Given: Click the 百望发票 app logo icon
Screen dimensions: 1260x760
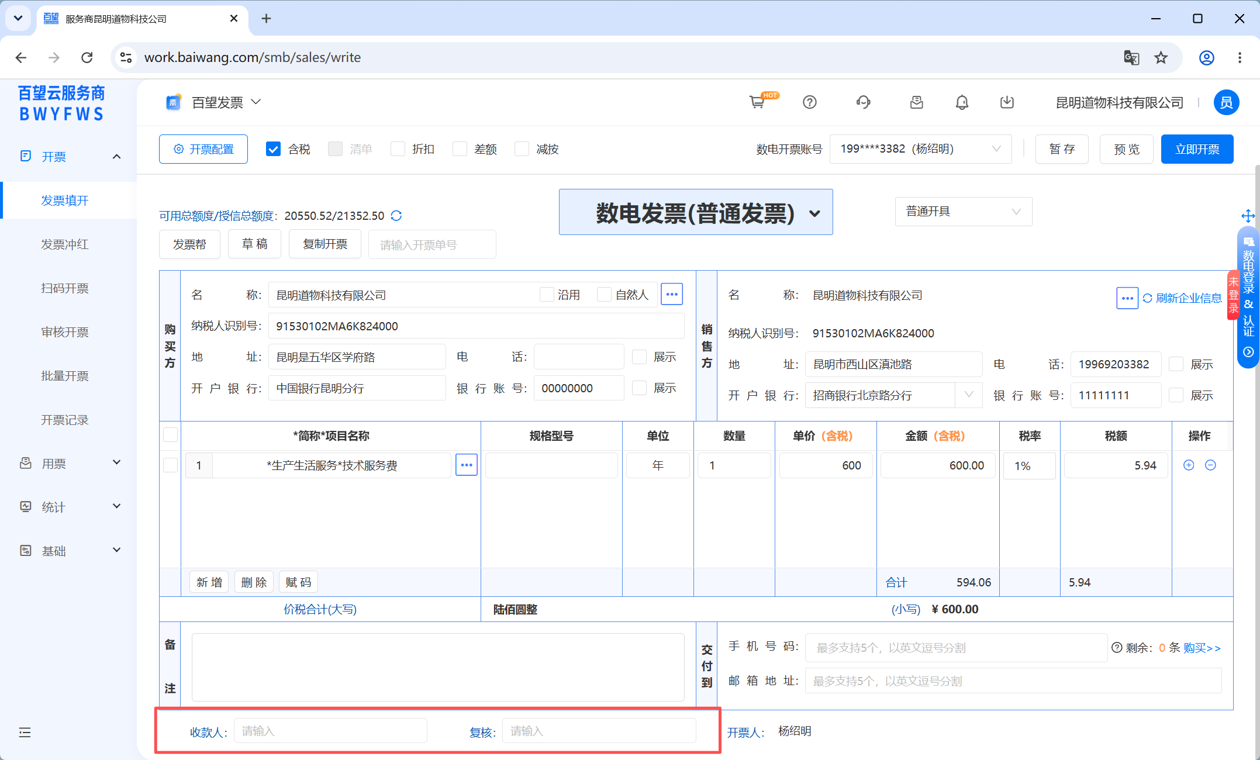Looking at the screenshot, I should [x=173, y=102].
